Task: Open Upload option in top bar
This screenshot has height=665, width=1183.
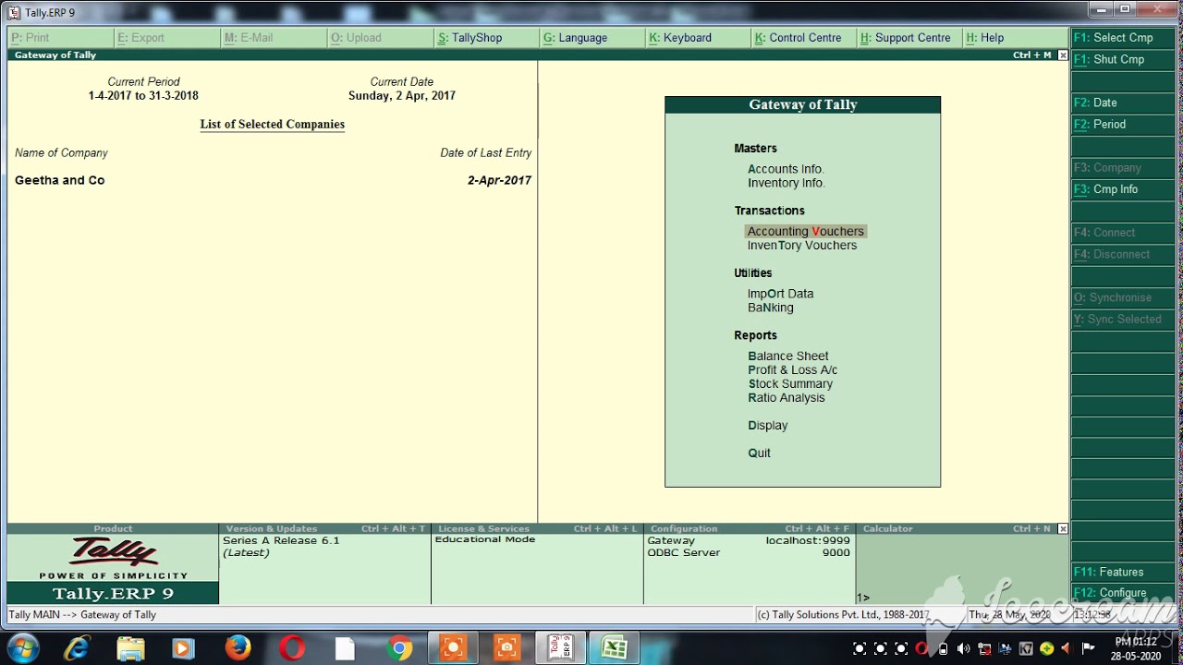Action: click(x=380, y=38)
